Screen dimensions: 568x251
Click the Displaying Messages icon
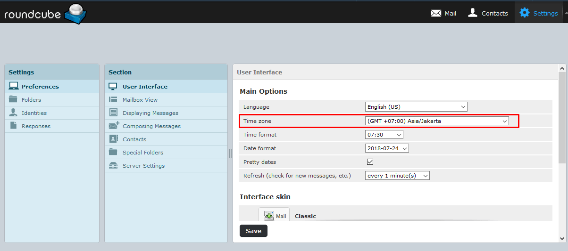[x=113, y=113]
